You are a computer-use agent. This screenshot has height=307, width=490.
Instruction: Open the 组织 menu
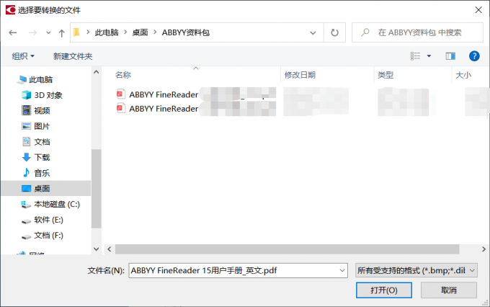(x=23, y=56)
